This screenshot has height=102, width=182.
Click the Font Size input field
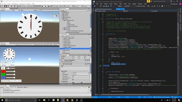pos(81,76)
